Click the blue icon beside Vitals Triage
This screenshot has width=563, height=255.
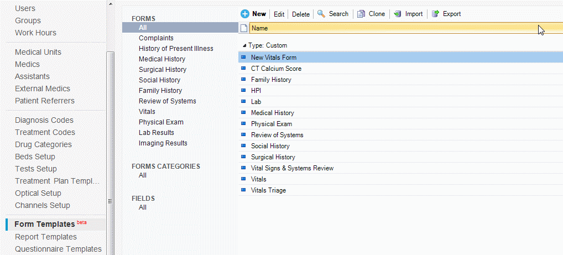point(243,190)
